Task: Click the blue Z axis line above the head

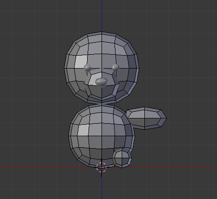Action: (x=102, y=16)
